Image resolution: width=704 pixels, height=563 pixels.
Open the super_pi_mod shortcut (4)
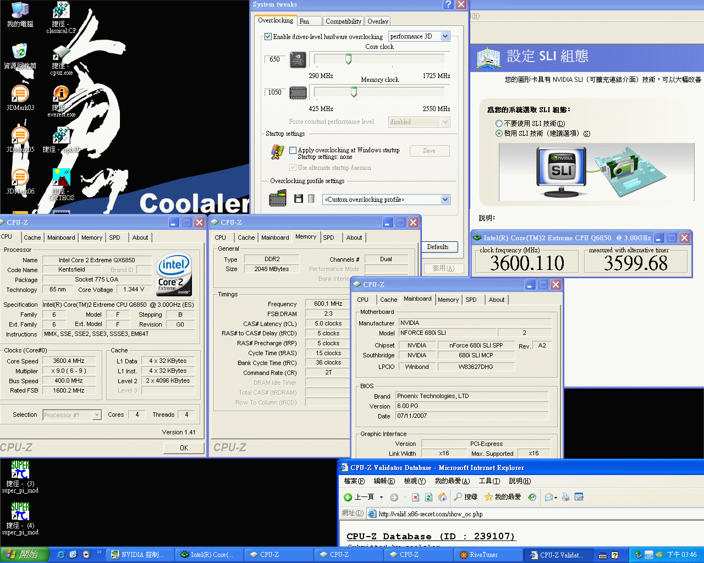click(x=20, y=519)
